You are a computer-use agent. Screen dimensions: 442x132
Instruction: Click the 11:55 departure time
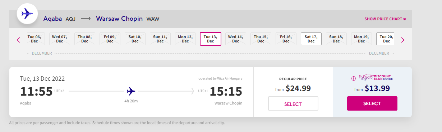click(x=36, y=92)
